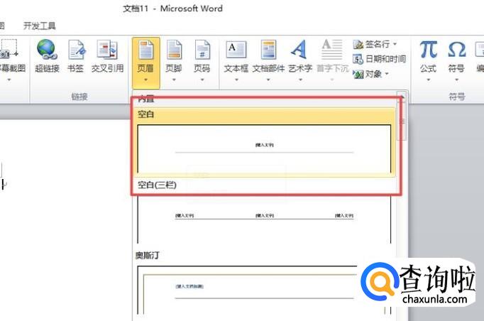Click Signature Line (签名行) icon
This screenshot has width=484, height=321.
pyautogui.click(x=358, y=45)
